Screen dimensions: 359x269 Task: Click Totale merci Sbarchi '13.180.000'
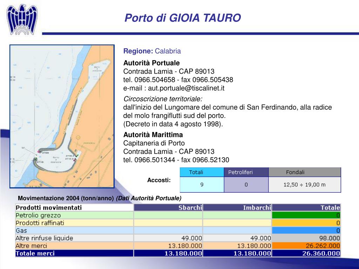pyautogui.click(x=168, y=254)
